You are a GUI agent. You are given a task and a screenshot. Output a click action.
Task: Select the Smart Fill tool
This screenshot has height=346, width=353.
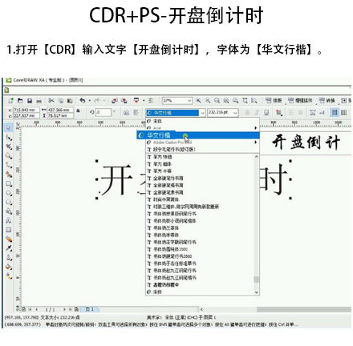9,175
